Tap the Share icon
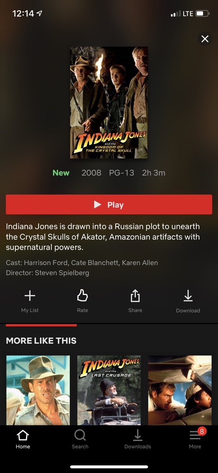The width and height of the screenshot is (218, 473). point(135,296)
